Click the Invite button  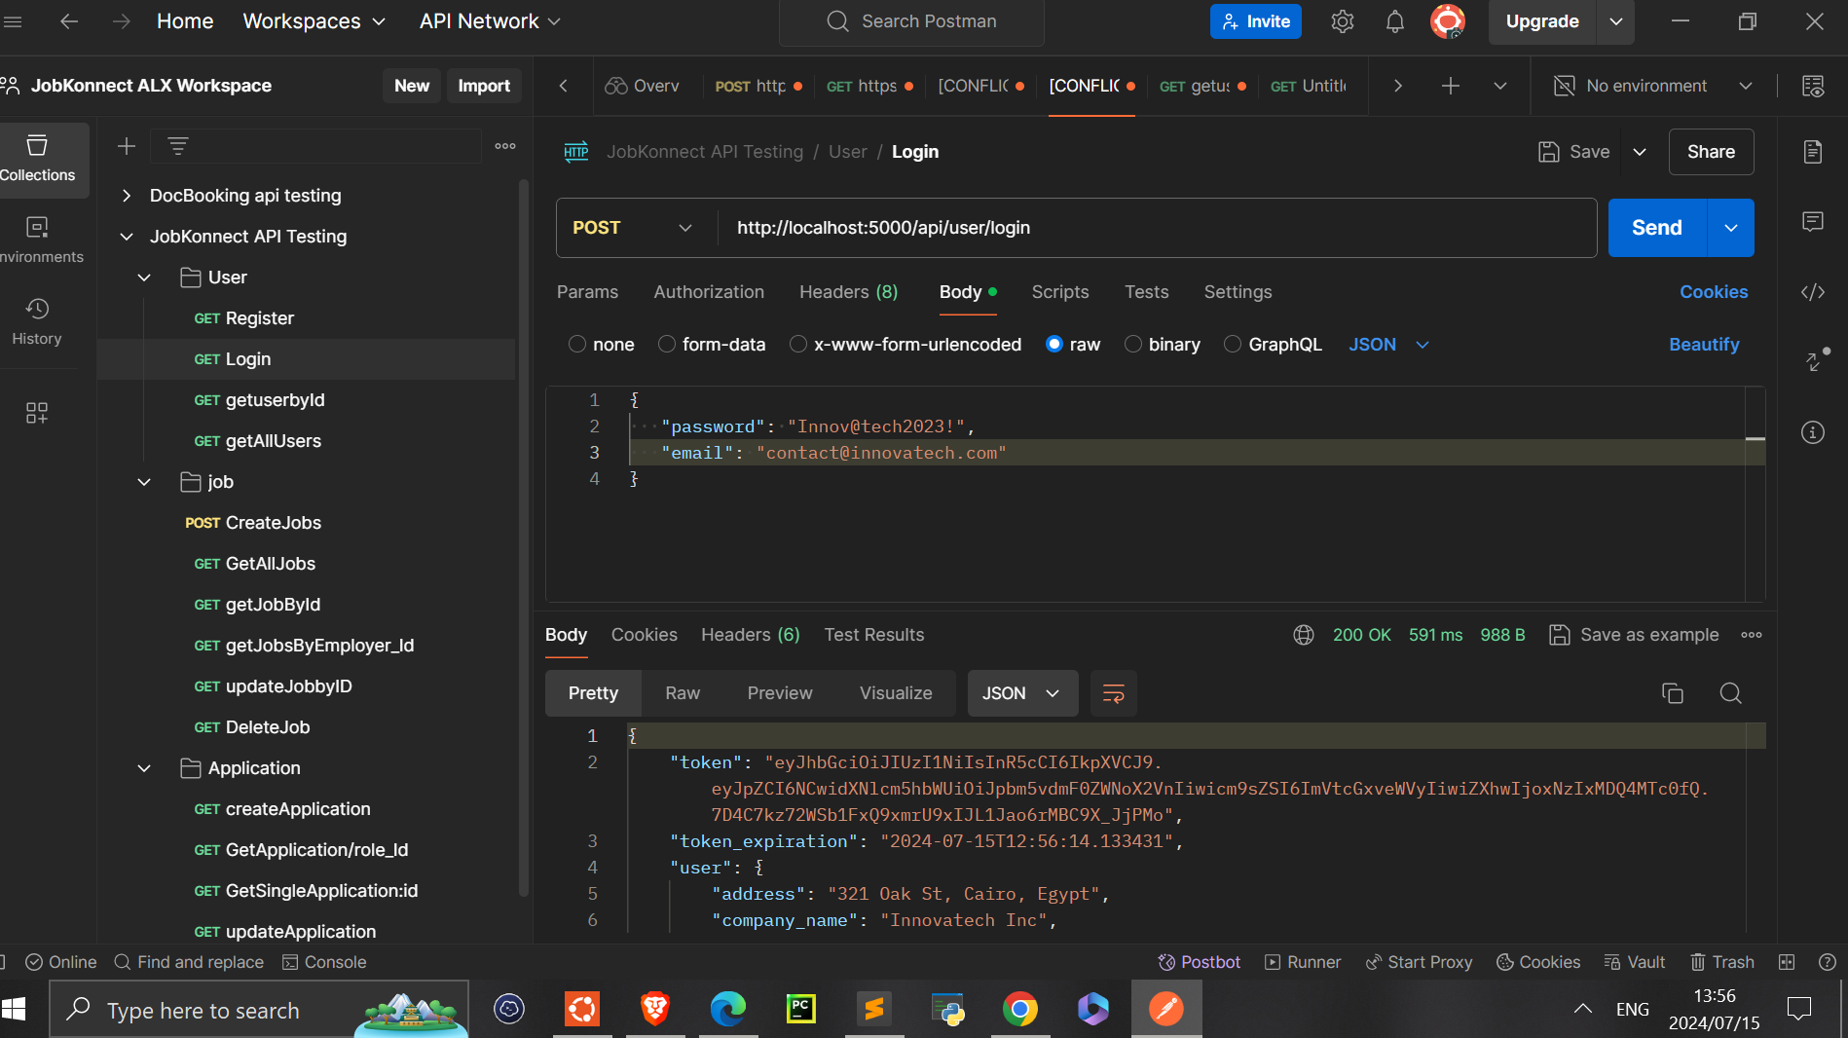click(1256, 21)
